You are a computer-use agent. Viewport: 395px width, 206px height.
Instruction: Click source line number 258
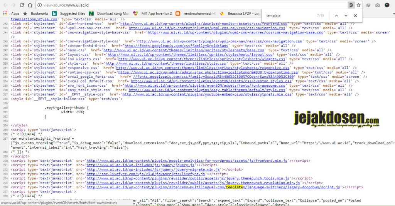pos(5,99)
